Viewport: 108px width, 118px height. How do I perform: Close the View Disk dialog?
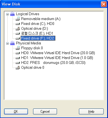point(104,4)
